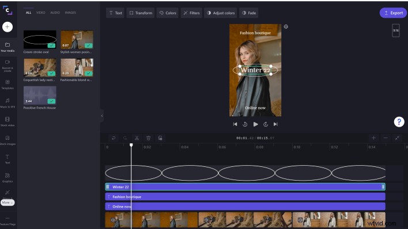Open the Record & create sidebar section
This screenshot has height=229, width=408.
point(7,66)
